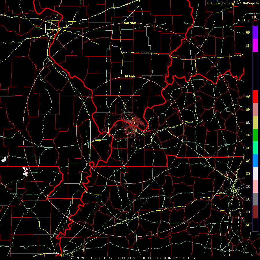Click the '50 NMI' range ring label
Image resolution: width=260 pixels, height=260 pixels.
click(130, 76)
